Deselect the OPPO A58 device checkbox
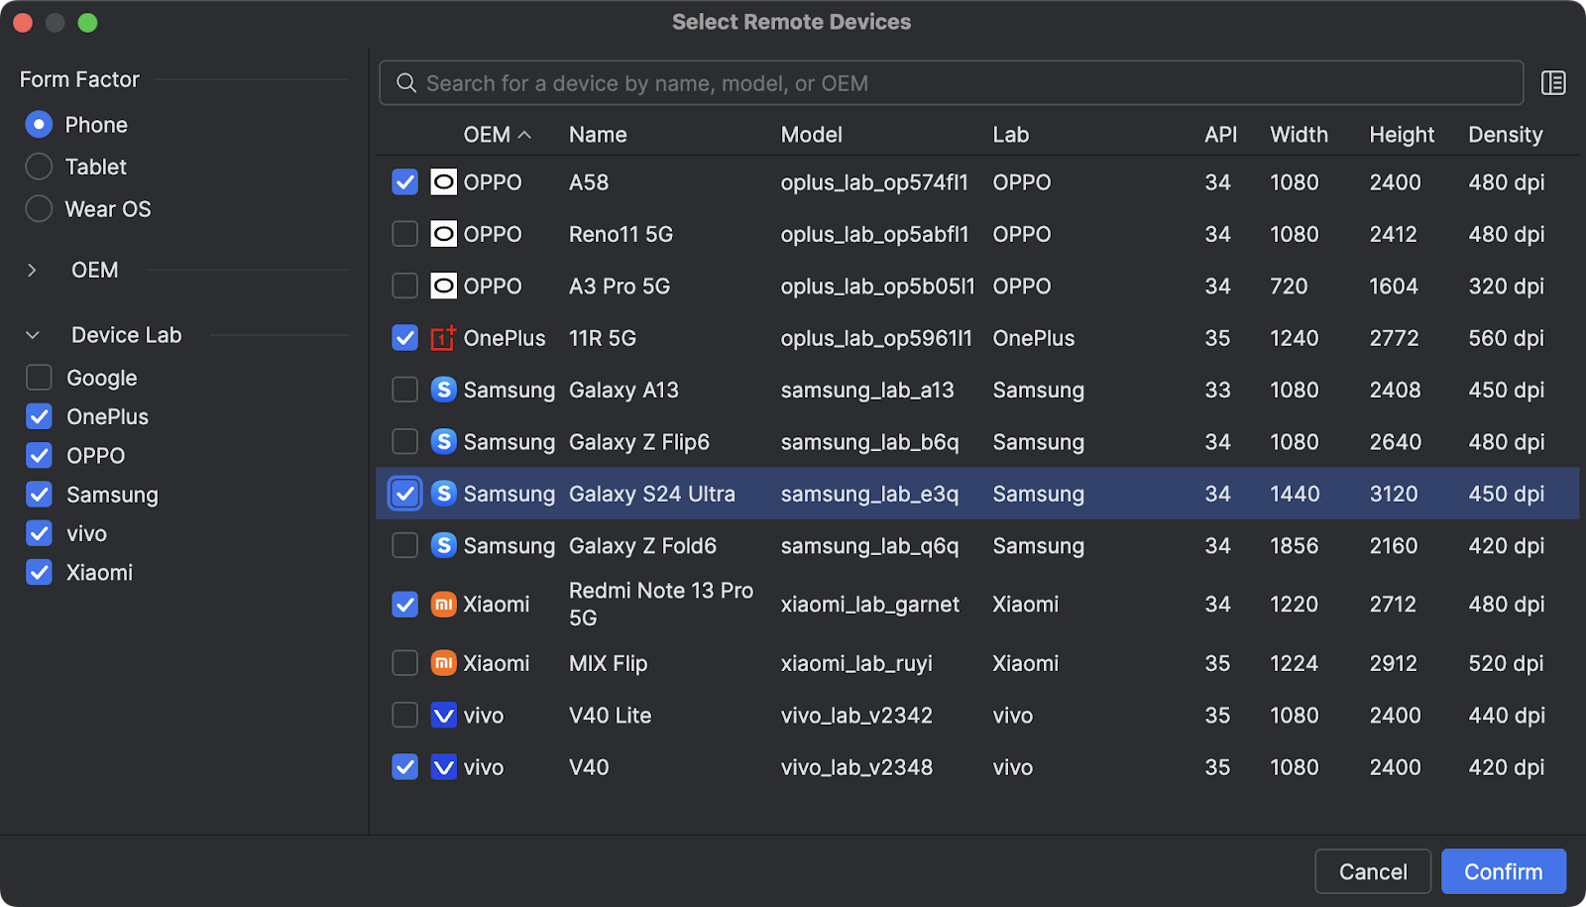The width and height of the screenshot is (1586, 907). 404,182
